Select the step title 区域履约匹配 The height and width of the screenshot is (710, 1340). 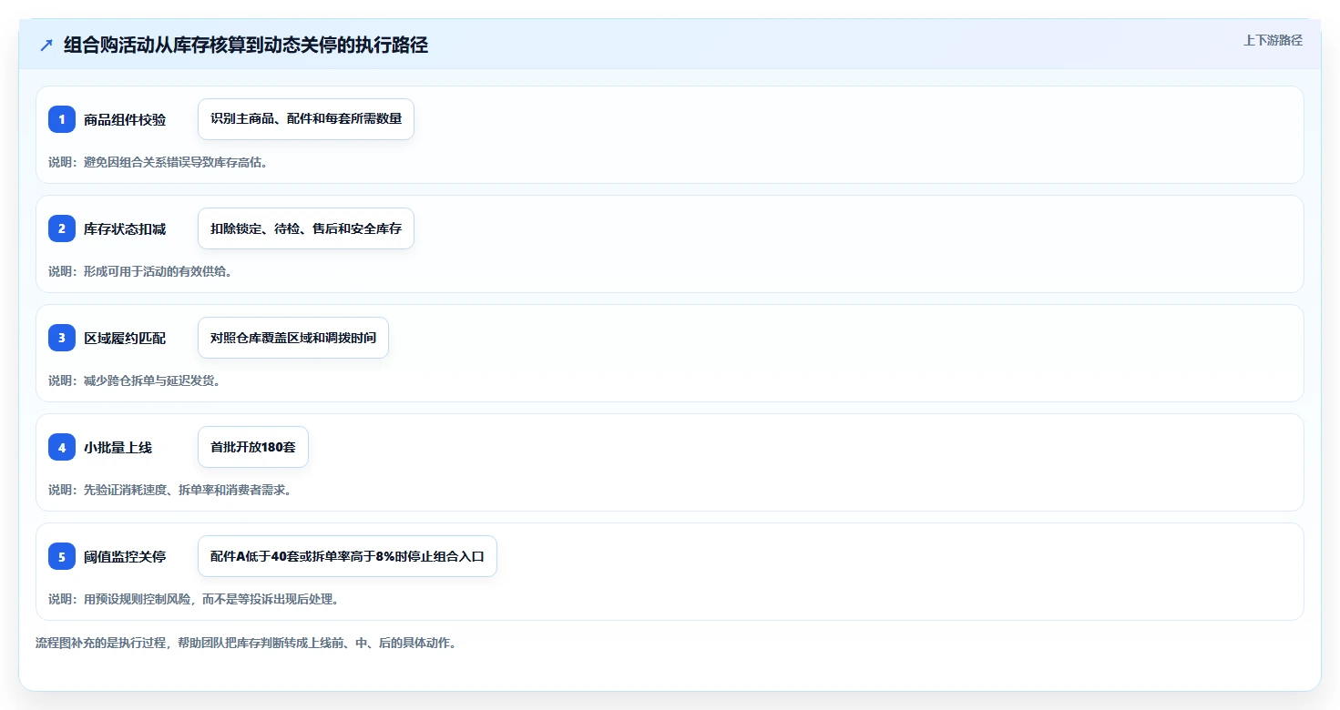125,338
